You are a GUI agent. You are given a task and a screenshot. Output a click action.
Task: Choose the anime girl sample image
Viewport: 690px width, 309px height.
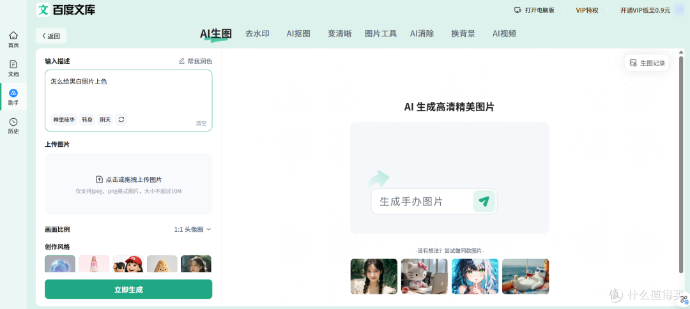pos(475,276)
